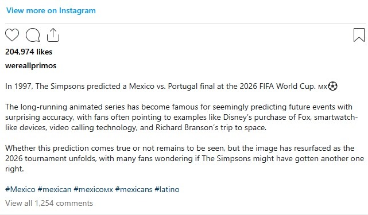The height and width of the screenshot is (215, 368).
Task: Open the #mexicans hashtag
Action: tap(134, 189)
